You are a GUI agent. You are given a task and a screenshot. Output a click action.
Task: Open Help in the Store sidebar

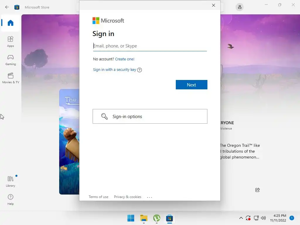point(10,200)
